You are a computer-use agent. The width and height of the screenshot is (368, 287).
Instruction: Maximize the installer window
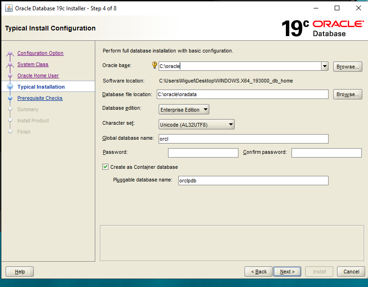(x=337, y=8)
